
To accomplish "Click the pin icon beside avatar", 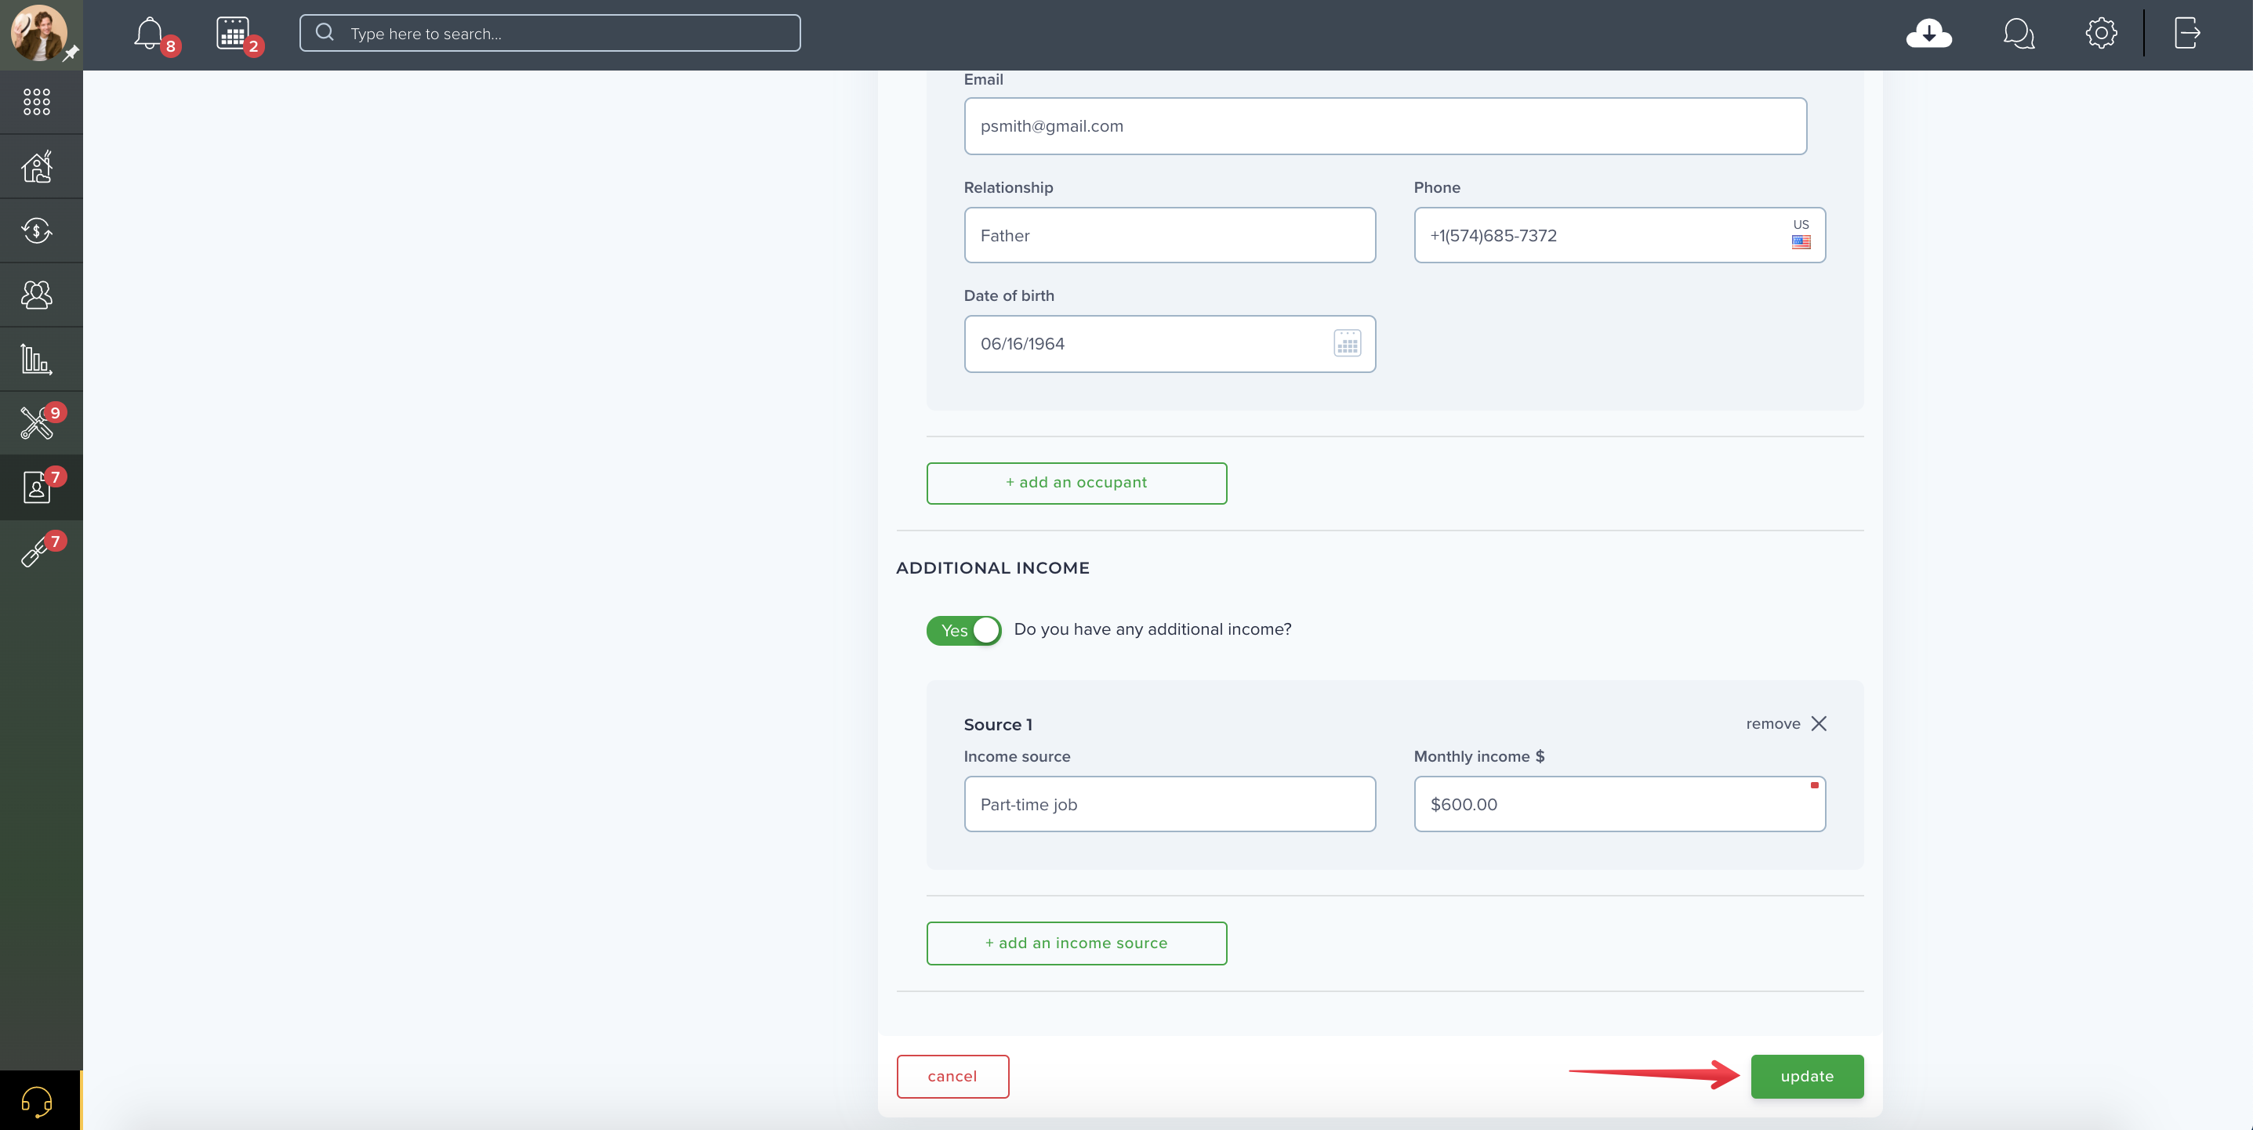I will tap(71, 53).
